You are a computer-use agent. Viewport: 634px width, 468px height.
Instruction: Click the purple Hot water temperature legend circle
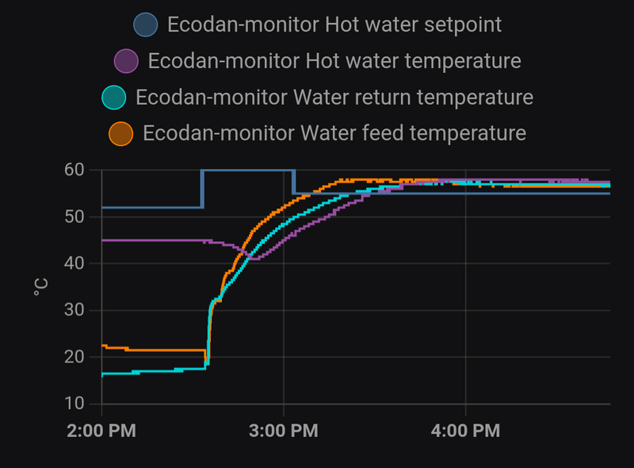tap(127, 61)
